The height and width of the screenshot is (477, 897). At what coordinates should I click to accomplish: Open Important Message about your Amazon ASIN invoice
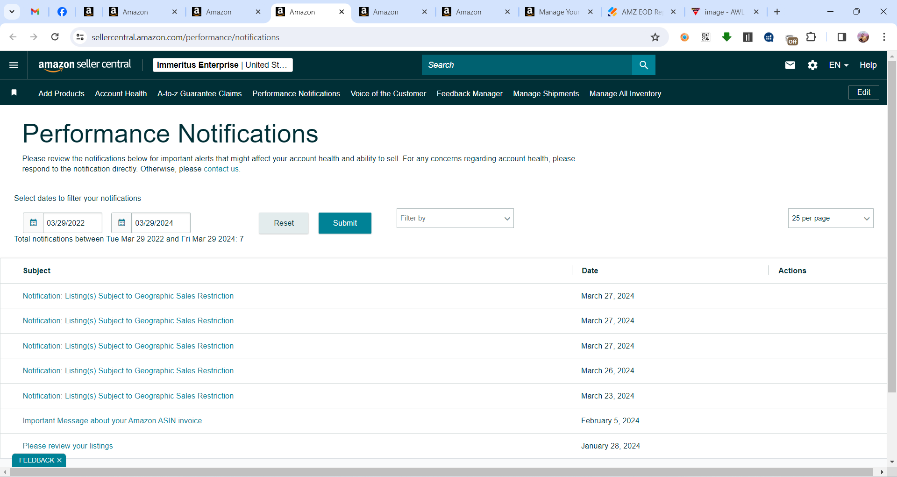point(112,421)
